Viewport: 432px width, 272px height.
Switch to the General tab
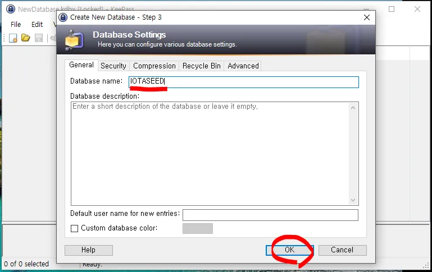point(81,65)
